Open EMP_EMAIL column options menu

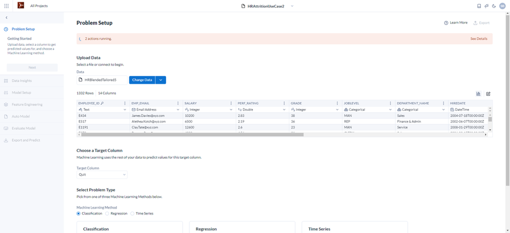click(178, 103)
